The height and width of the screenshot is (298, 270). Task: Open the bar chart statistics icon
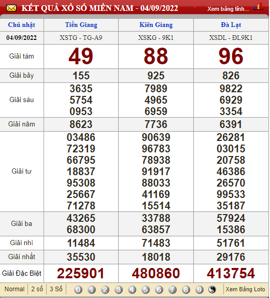click(258, 7)
